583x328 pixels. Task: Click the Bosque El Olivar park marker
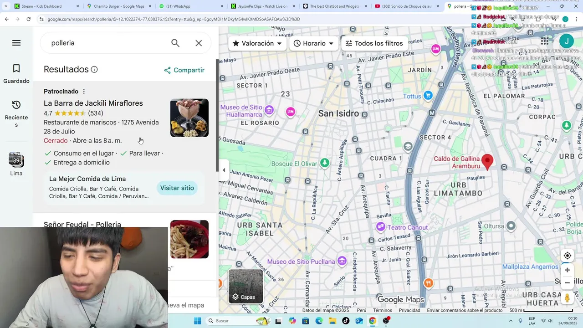(324, 163)
